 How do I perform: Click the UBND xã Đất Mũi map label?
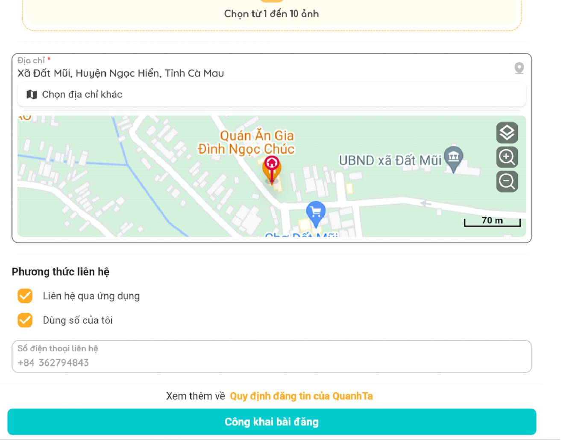tap(390, 160)
